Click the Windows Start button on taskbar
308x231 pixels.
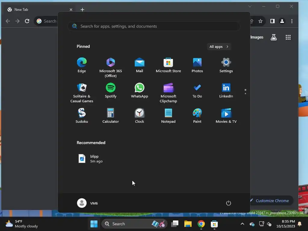pyautogui.click(x=94, y=224)
